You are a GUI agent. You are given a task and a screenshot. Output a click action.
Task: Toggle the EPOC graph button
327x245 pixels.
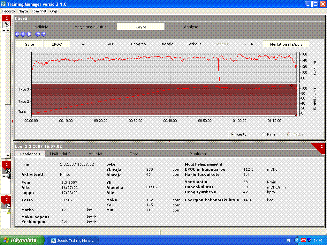point(57,44)
